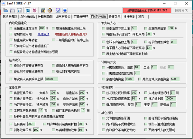Viewport: 193px width, 139px height.
Task: Click the red SAN11PK.EXE not found banner
Action: point(147,10)
